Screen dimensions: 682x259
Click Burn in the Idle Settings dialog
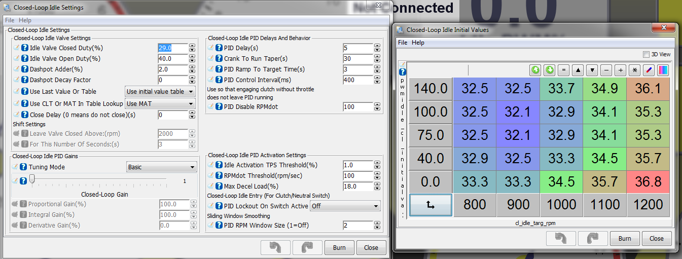click(339, 248)
